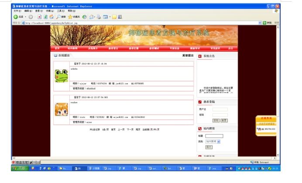Click the 下一页 pagination link
302x183 pixels.
[130, 130]
